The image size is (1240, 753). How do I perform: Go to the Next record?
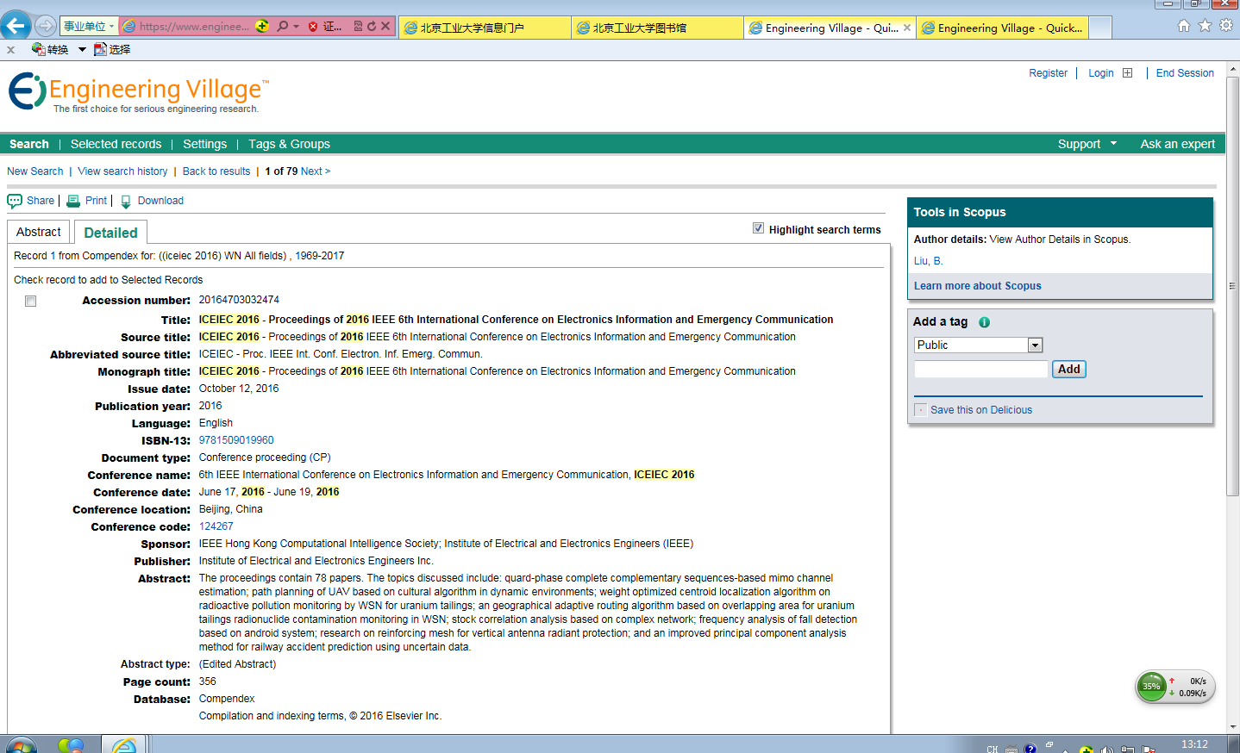(x=316, y=171)
